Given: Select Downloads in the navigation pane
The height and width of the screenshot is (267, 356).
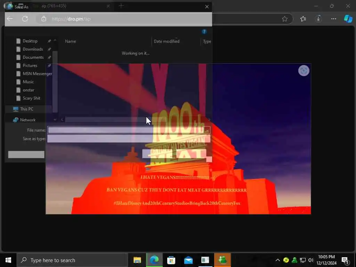Looking at the screenshot, I should 32,49.
